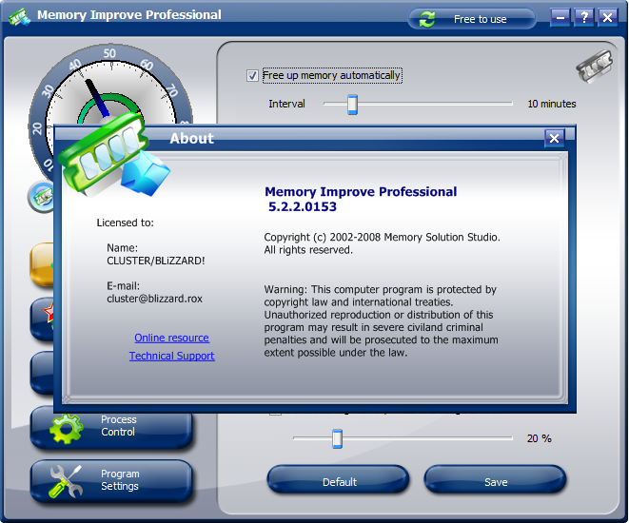Screen dimensions: 629x523
Task: Click the help question mark button
Action: [583, 18]
